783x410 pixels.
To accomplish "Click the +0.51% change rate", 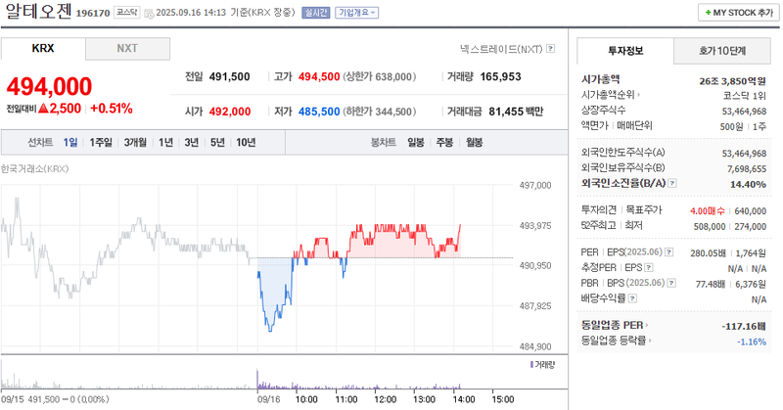I will pos(112,109).
